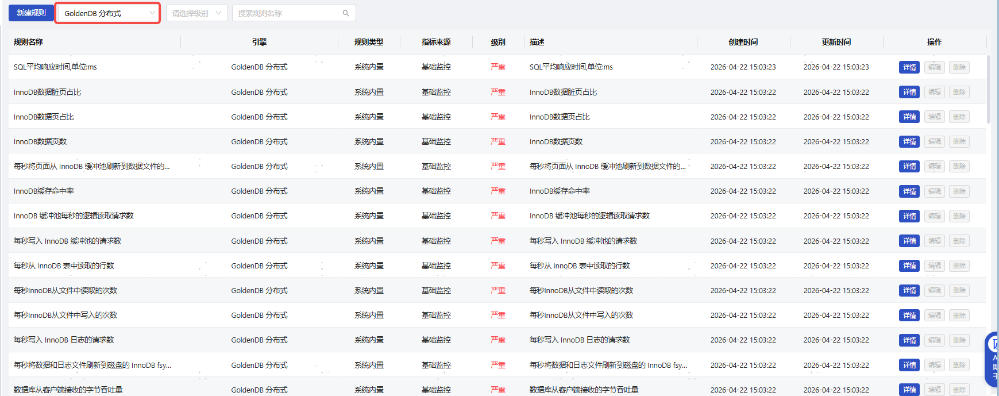
Task: Click 删除 for SQL平均响应时间 rule
Action: click(959, 67)
